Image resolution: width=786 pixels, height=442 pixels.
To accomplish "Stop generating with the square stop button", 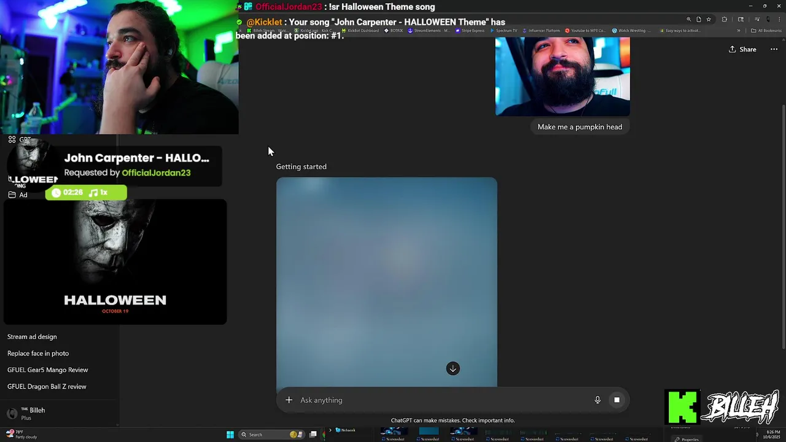I will (x=617, y=400).
